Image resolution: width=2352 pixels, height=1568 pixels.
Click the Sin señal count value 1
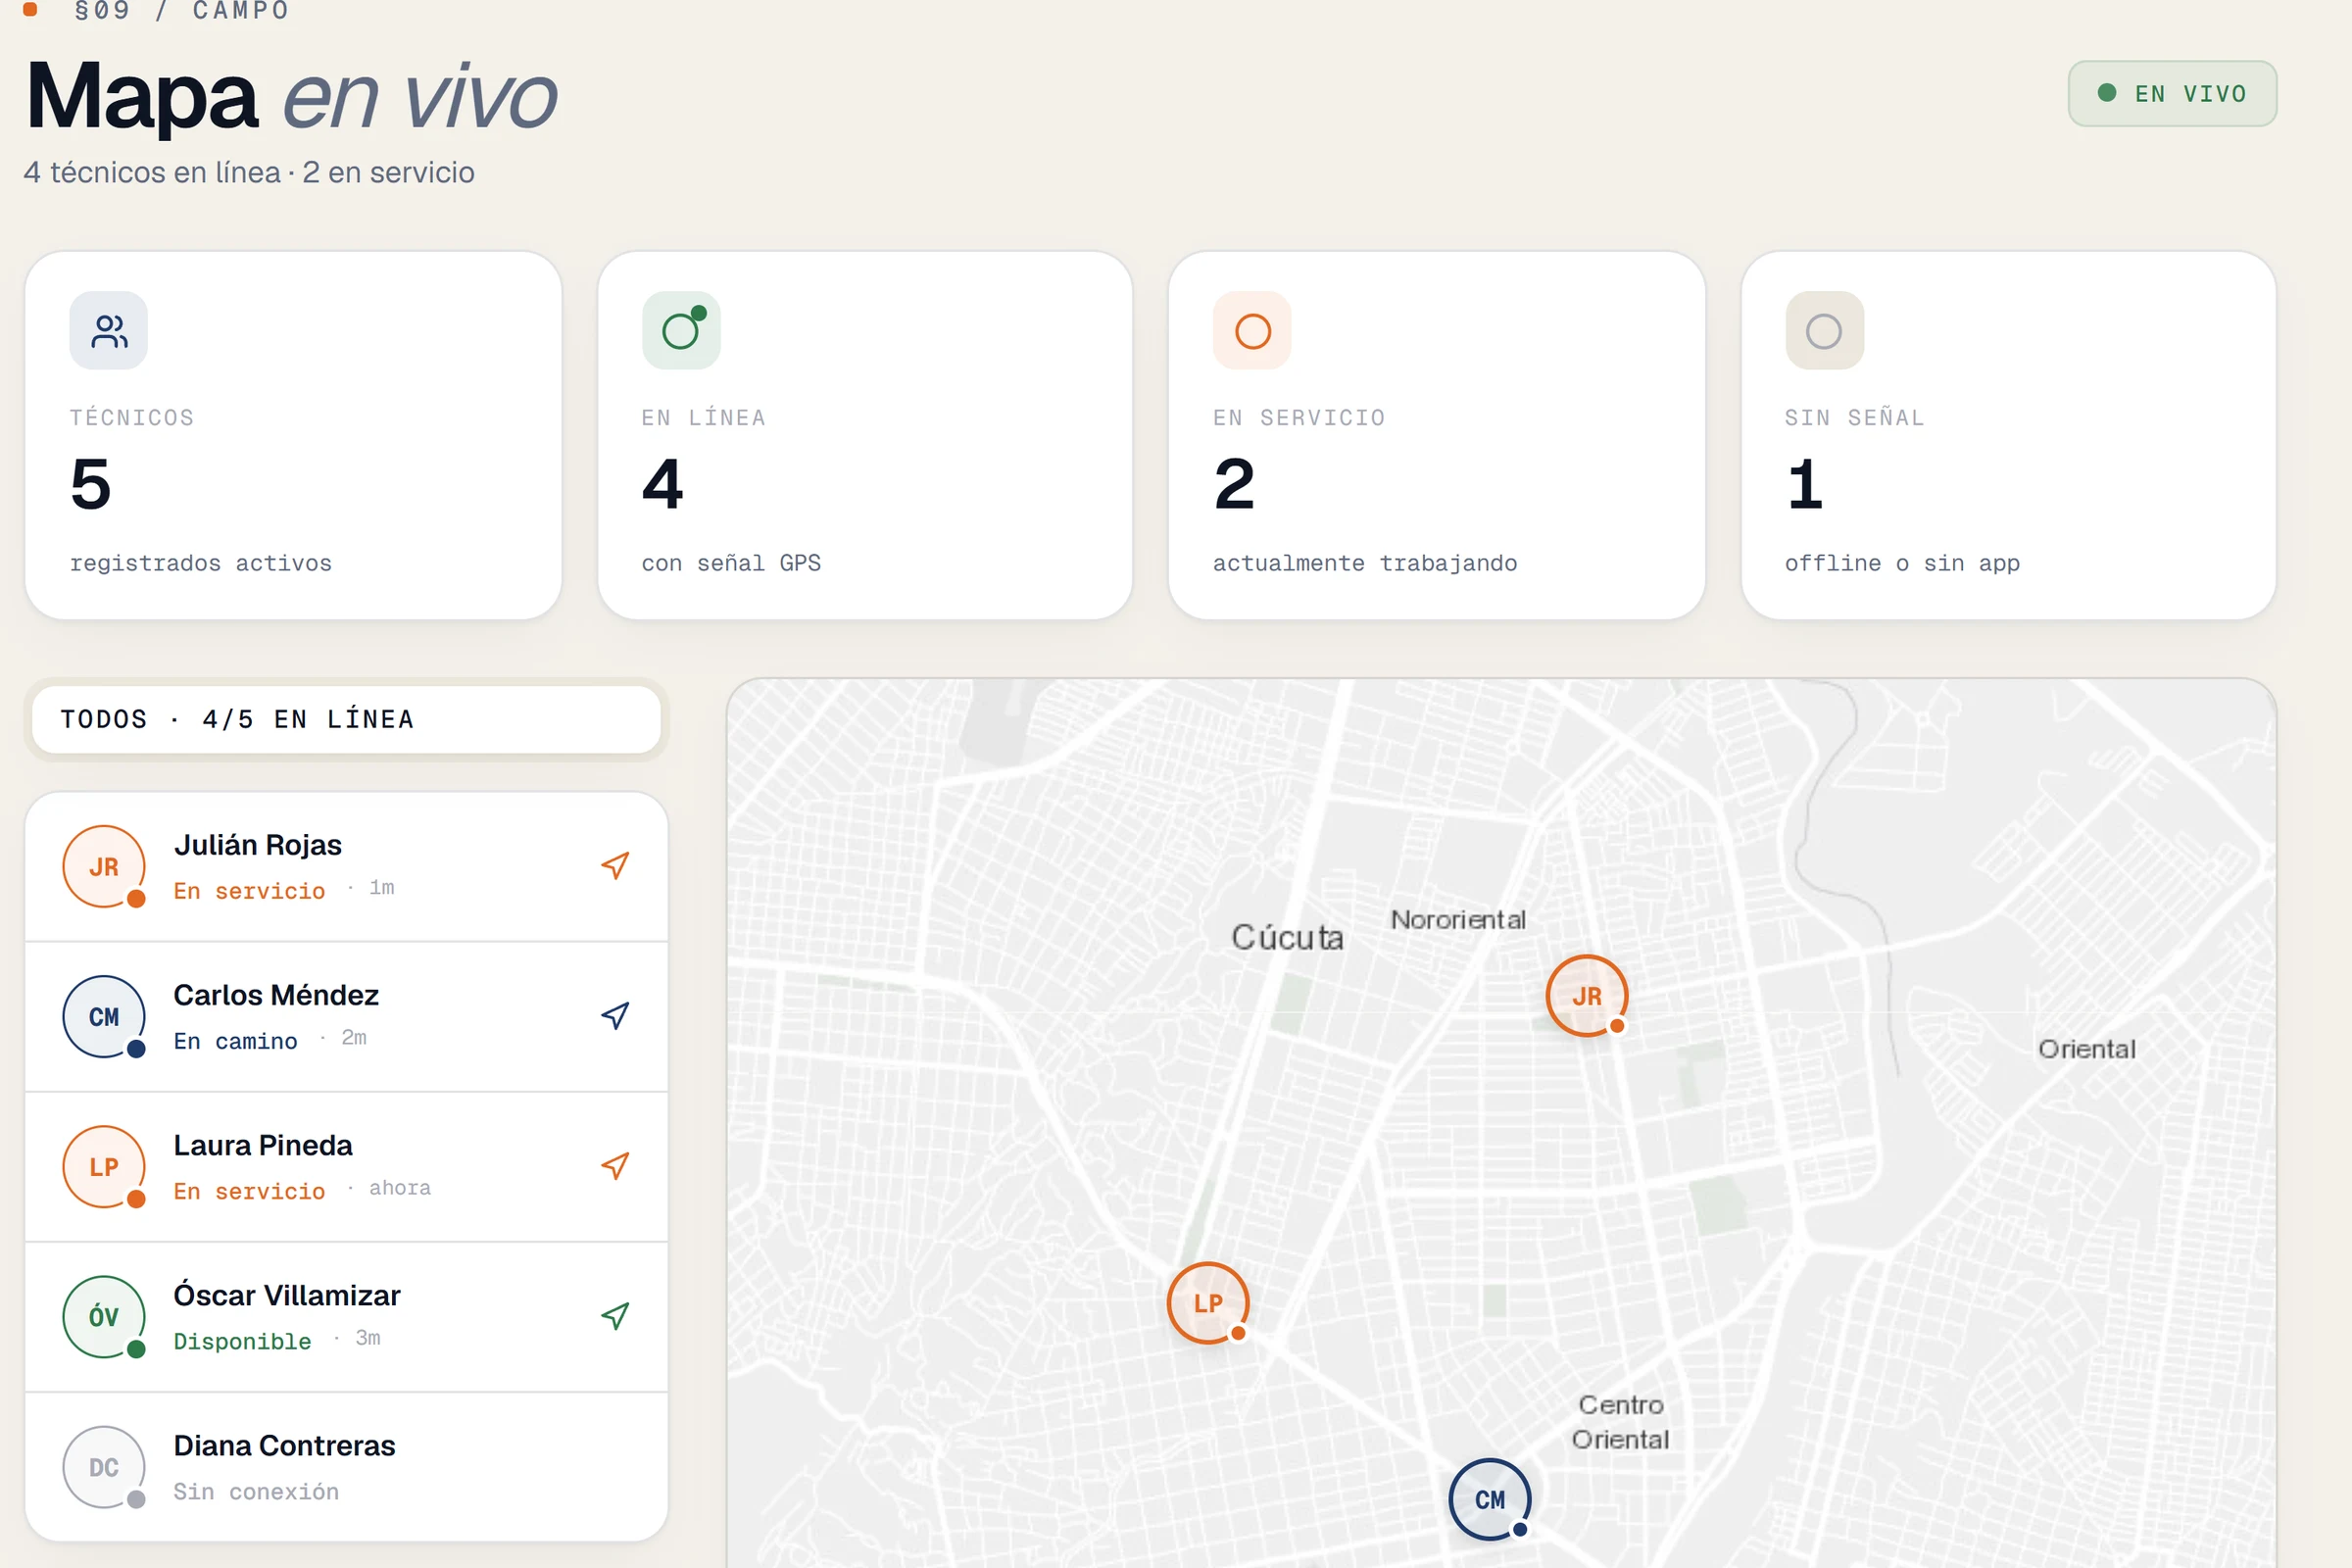click(x=1805, y=484)
